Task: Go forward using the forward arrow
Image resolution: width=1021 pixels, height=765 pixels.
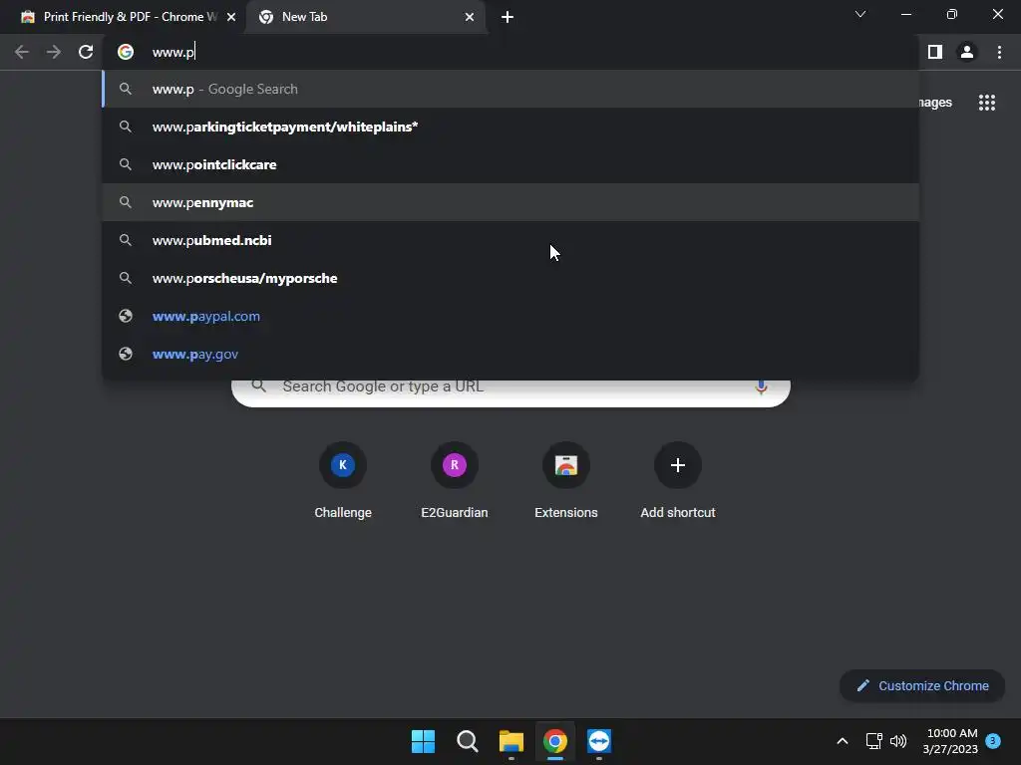Action: [x=54, y=52]
